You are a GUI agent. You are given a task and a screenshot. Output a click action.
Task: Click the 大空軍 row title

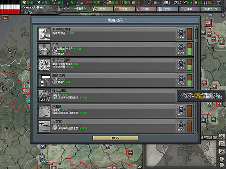coord(57,122)
